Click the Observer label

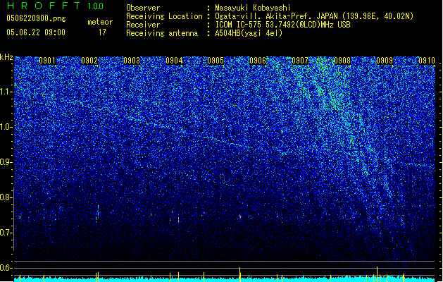(x=143, y=8)
